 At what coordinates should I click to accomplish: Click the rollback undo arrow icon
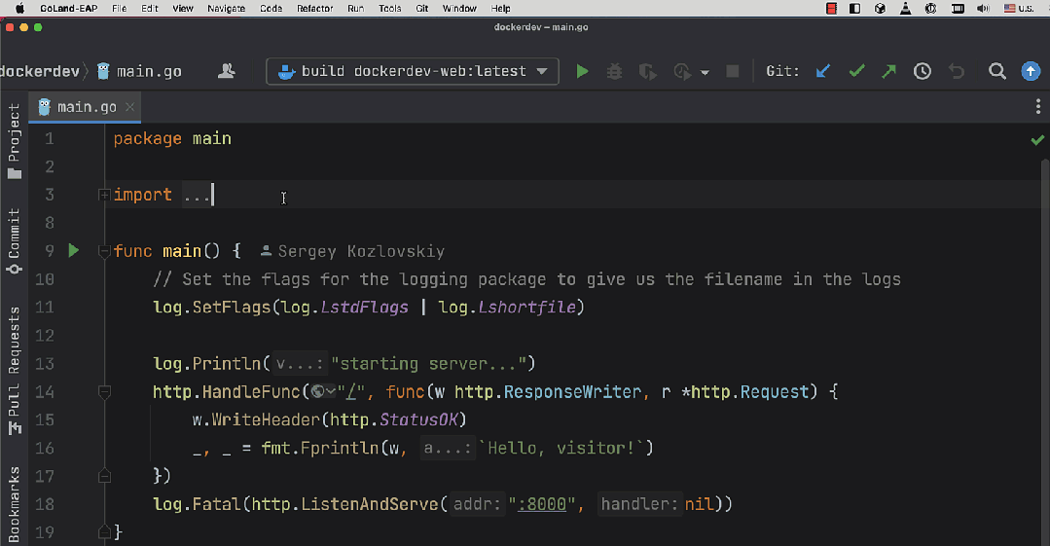957,71
